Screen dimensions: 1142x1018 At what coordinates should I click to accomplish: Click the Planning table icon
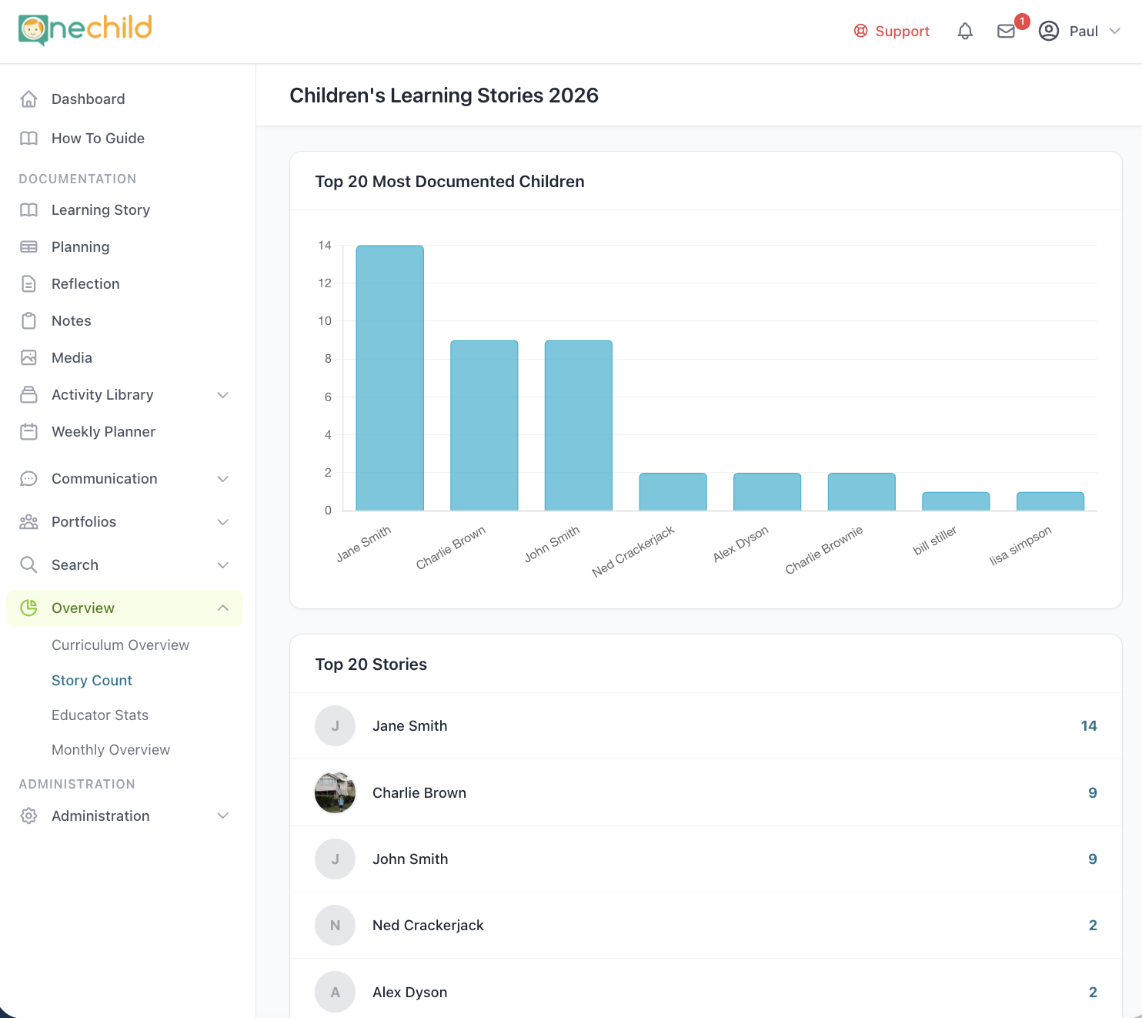(28, 247)
